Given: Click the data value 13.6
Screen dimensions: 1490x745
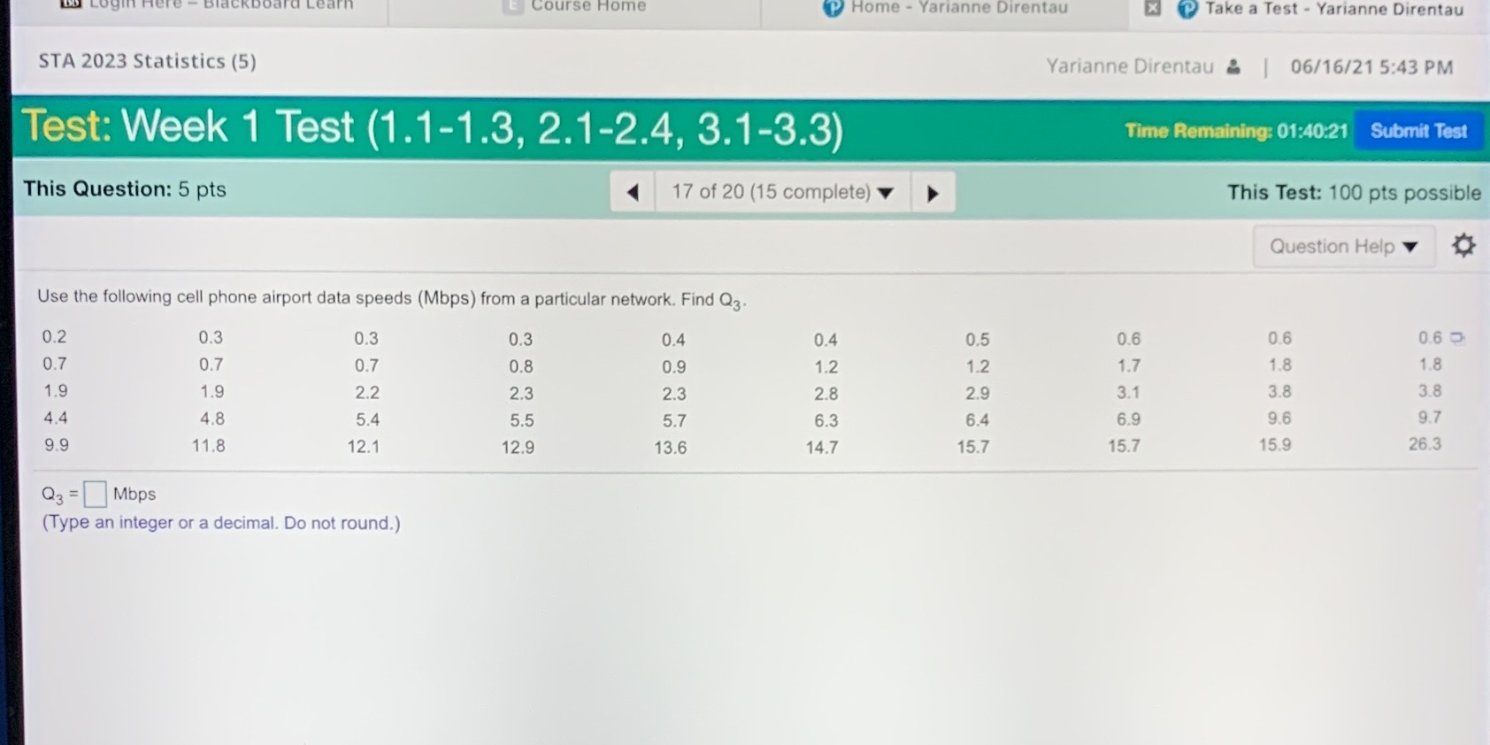Looking at the screenshot, I should click(670, 448).
